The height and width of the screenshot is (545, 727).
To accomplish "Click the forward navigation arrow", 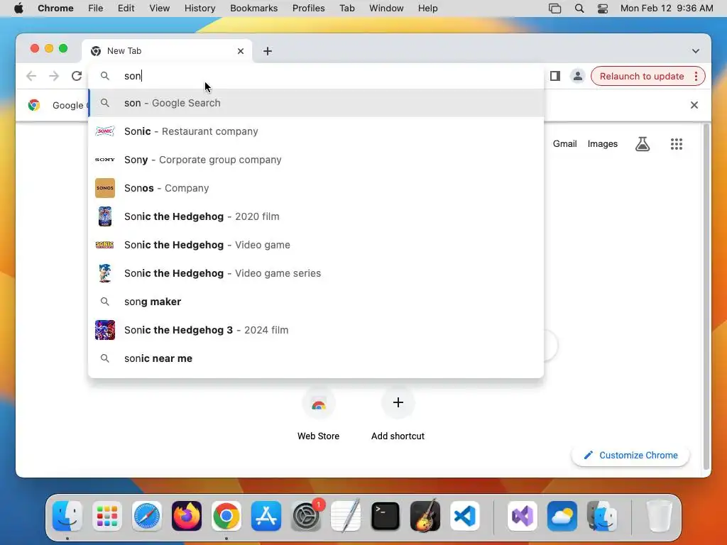I will [x=54, y=76].
